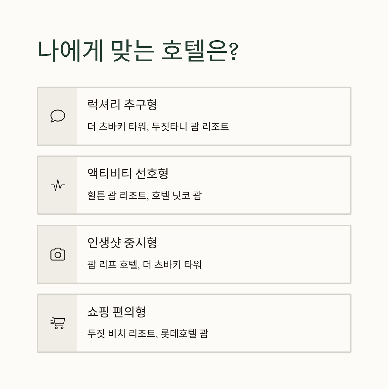
Task: Open the 인생샷 중시형 heading
Action: click(122, 243)
